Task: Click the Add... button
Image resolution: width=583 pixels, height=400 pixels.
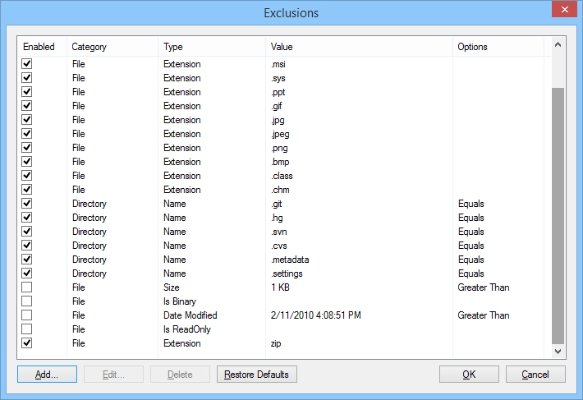Action: click(x=47, y=374)
